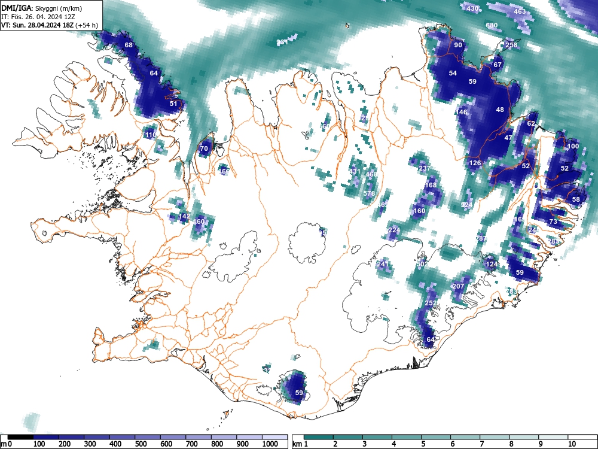Screen dimensions: 598x449
Task: Select the visibility value 110
Action: (x=151, y=135)
